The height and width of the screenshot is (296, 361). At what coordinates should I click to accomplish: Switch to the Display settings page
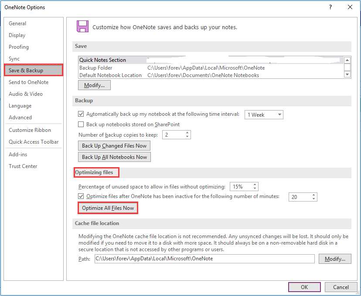18,35
